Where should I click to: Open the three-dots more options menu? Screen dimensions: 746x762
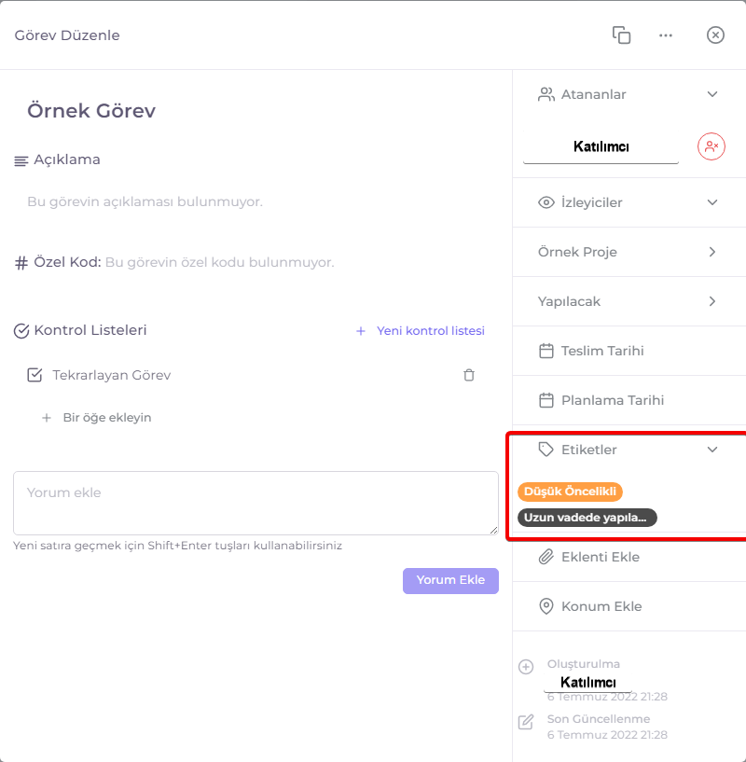(x=666, y=35)
